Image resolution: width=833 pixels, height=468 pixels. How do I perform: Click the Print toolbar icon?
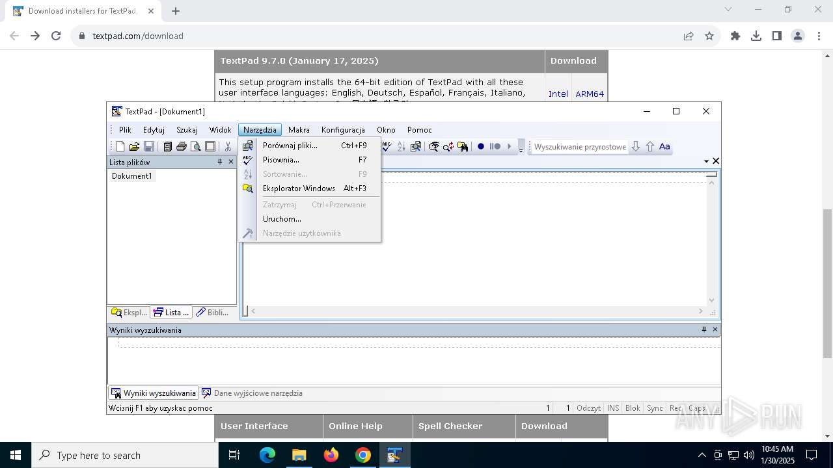[182, 147]
